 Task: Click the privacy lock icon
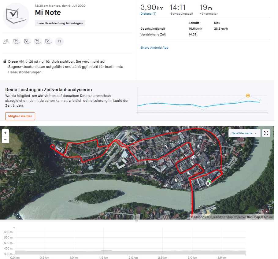(5, 61)
